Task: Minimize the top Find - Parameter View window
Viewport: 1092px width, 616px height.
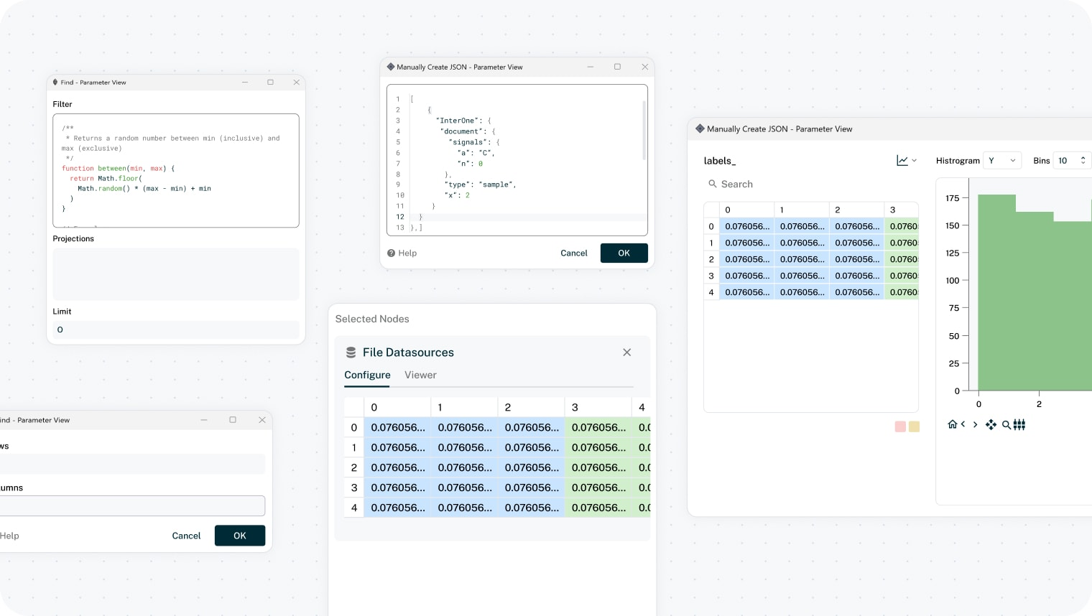Action: pos(245,82)
